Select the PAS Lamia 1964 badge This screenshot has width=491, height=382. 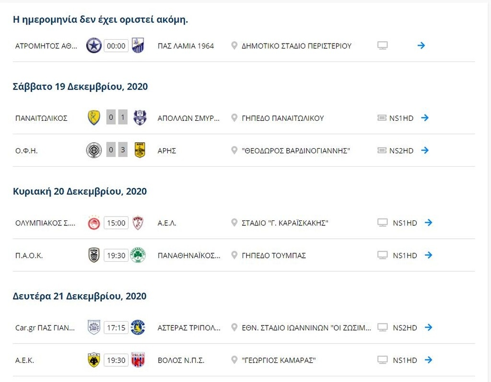[x=139, y=46]
